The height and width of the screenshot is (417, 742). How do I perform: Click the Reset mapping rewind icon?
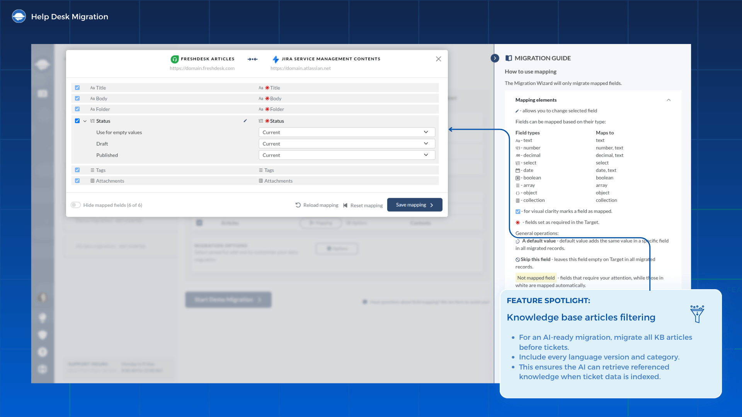pyautogui.click(x=345, y=205)
